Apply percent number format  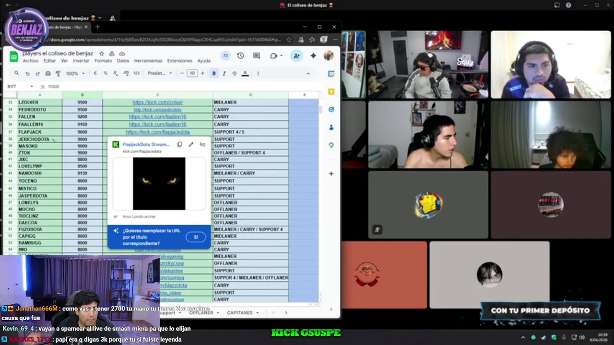click(106, 73)
